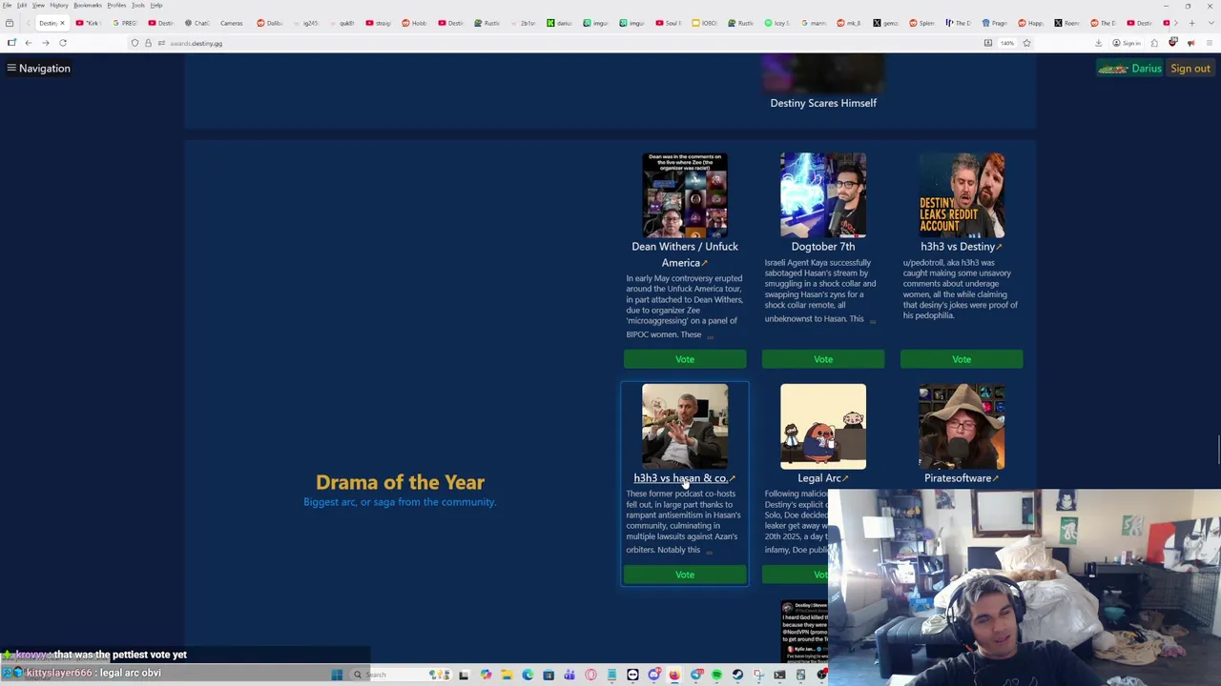This screenshot has width=1221, height=686.
Task: Open File Explorer from the taskbar
Action: 507,675
